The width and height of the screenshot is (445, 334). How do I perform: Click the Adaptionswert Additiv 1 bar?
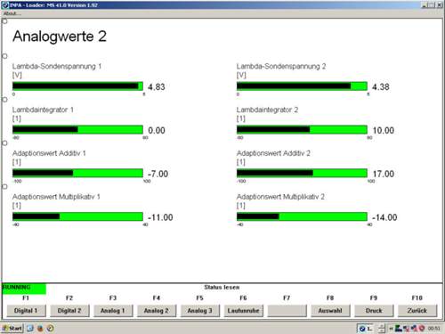pyautogui.click(x=77, y=173)
